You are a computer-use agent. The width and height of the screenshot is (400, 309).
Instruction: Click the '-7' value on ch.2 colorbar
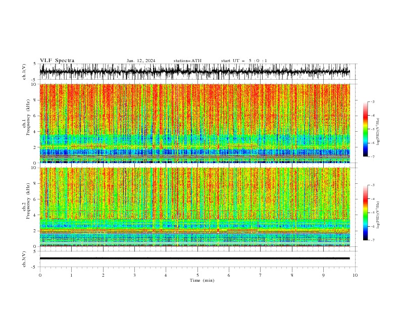372,240
